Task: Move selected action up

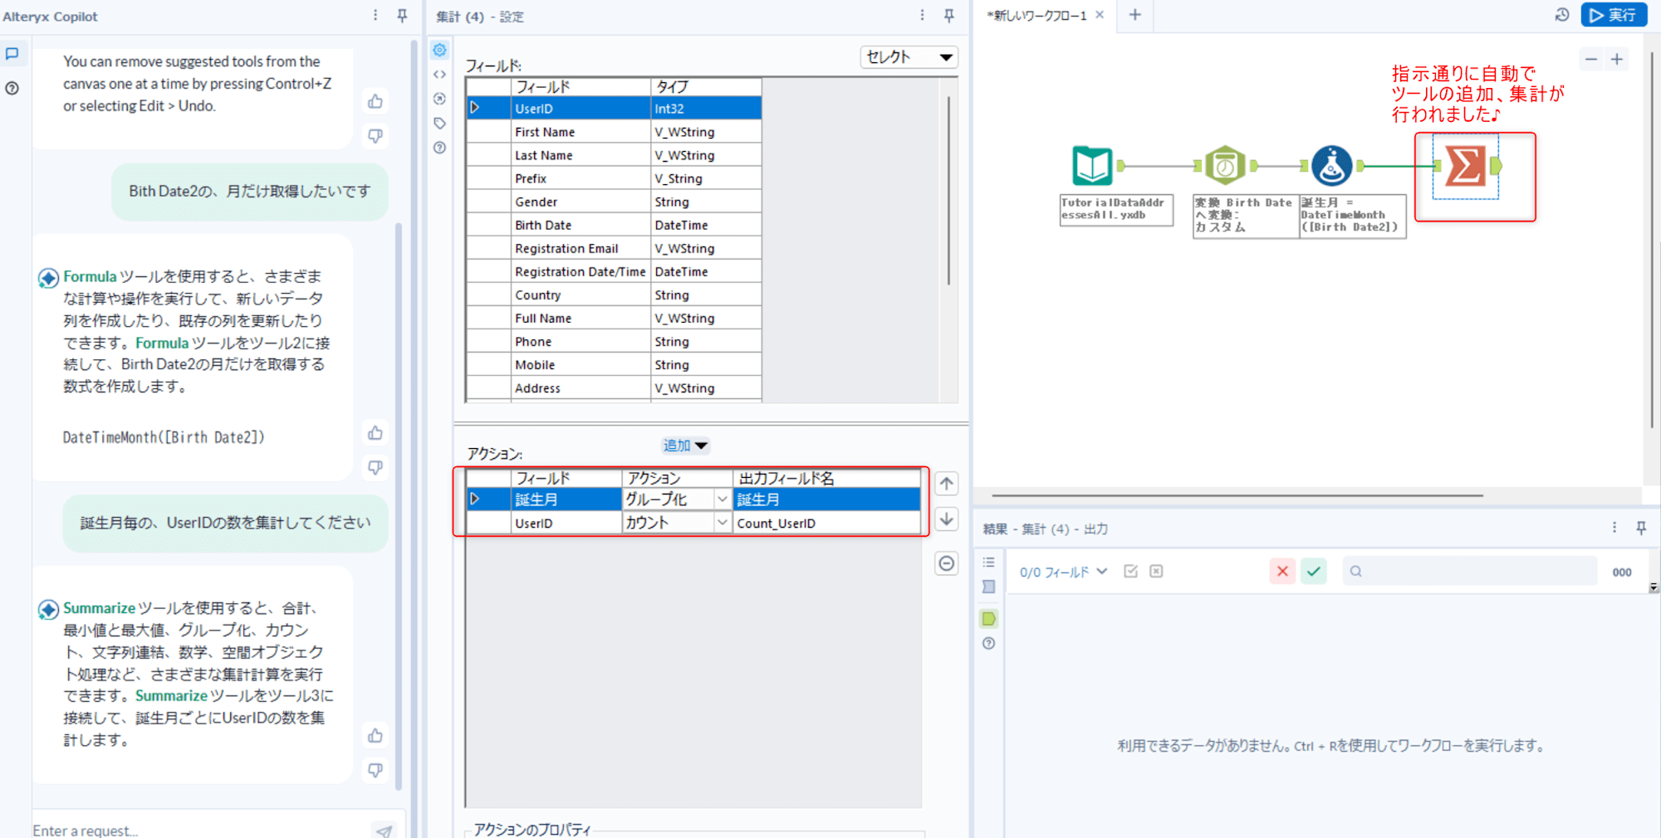Action: pyautogui.click(x=947, y=484)
